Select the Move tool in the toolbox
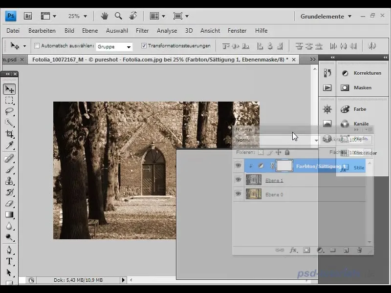The width and height of the screenshot is (391, 293). (9, 89)
